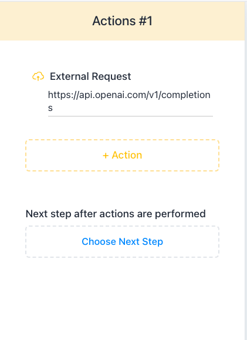Add a new action with + Action
This screenshot has width=247, height=340.
123,155
